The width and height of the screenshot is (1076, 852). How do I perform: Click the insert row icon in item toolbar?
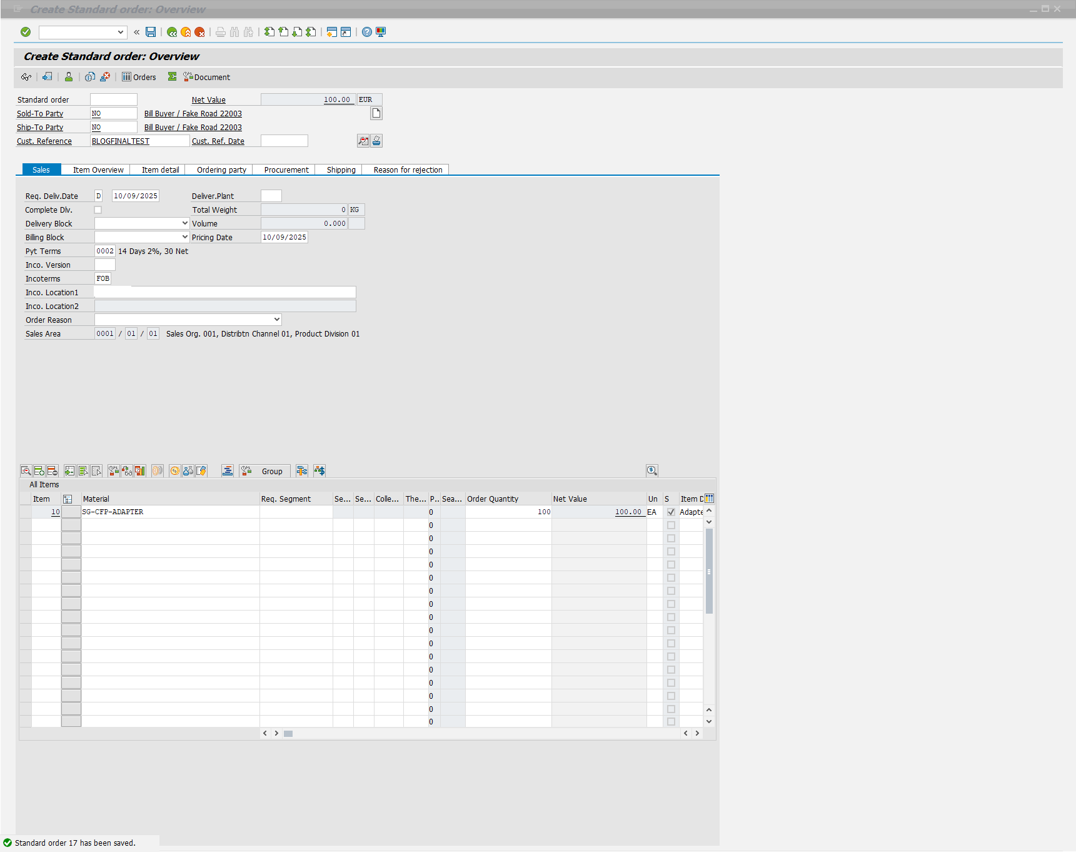39,471
